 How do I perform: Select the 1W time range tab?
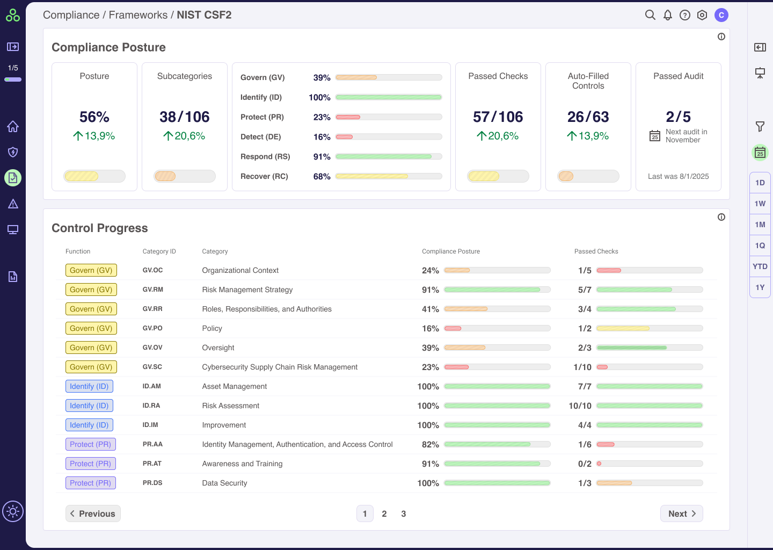[x=760, y=204]
